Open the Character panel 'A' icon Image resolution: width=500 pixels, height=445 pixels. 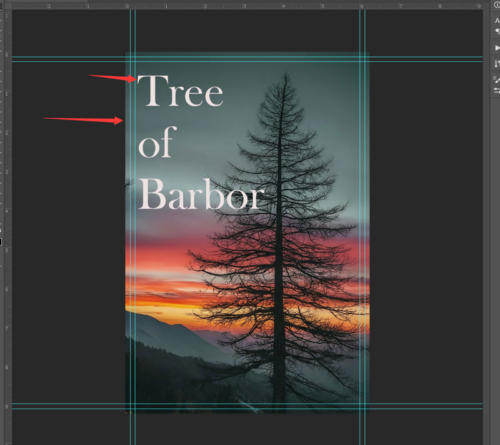(497, 21)
